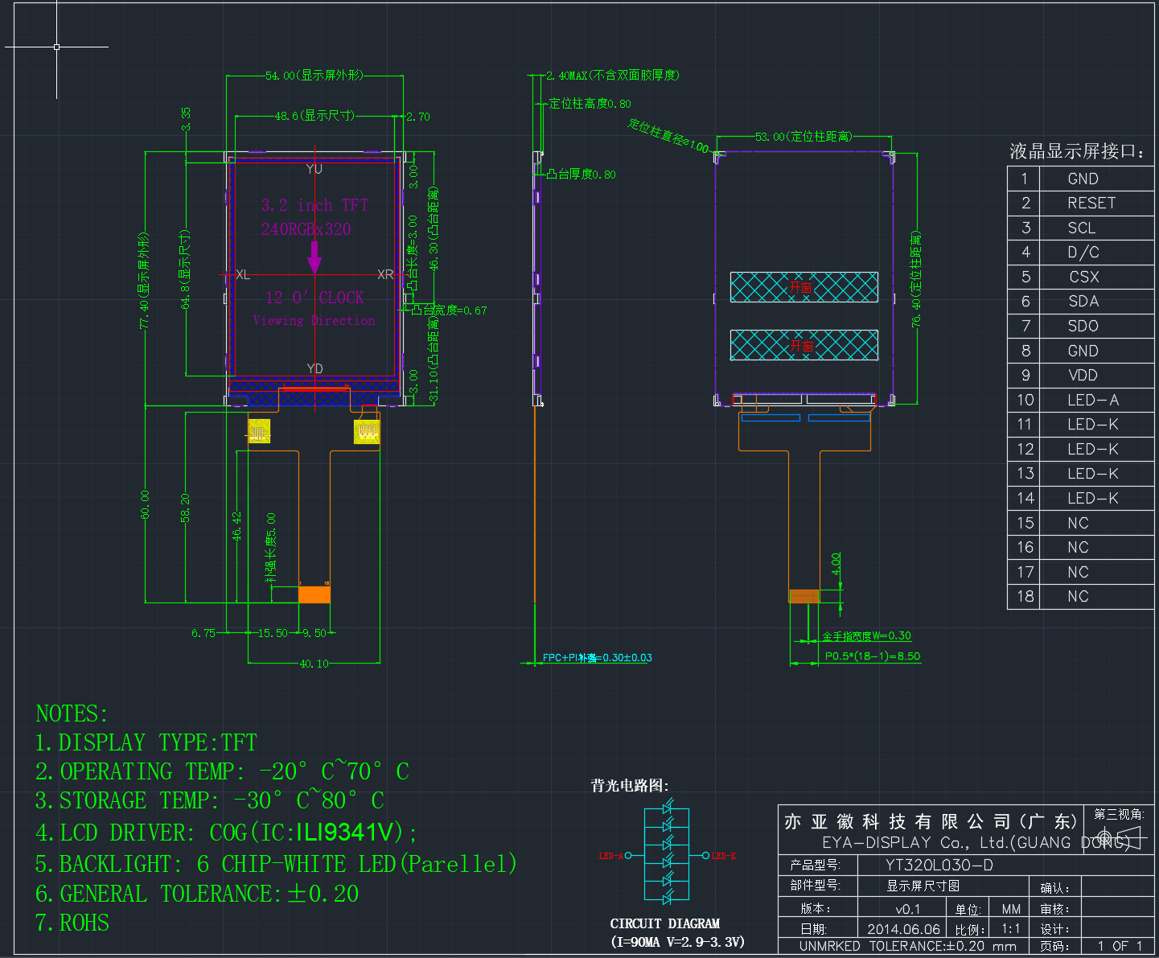This screenshot has width=1159, height=958.
Task: Select the "2014.06.06" date in title block
Action: point(903,929)
